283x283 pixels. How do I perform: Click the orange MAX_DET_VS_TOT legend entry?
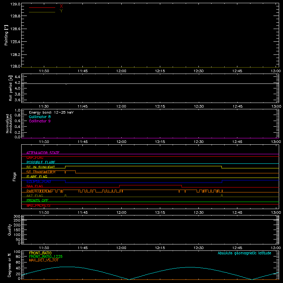(44, 260)
